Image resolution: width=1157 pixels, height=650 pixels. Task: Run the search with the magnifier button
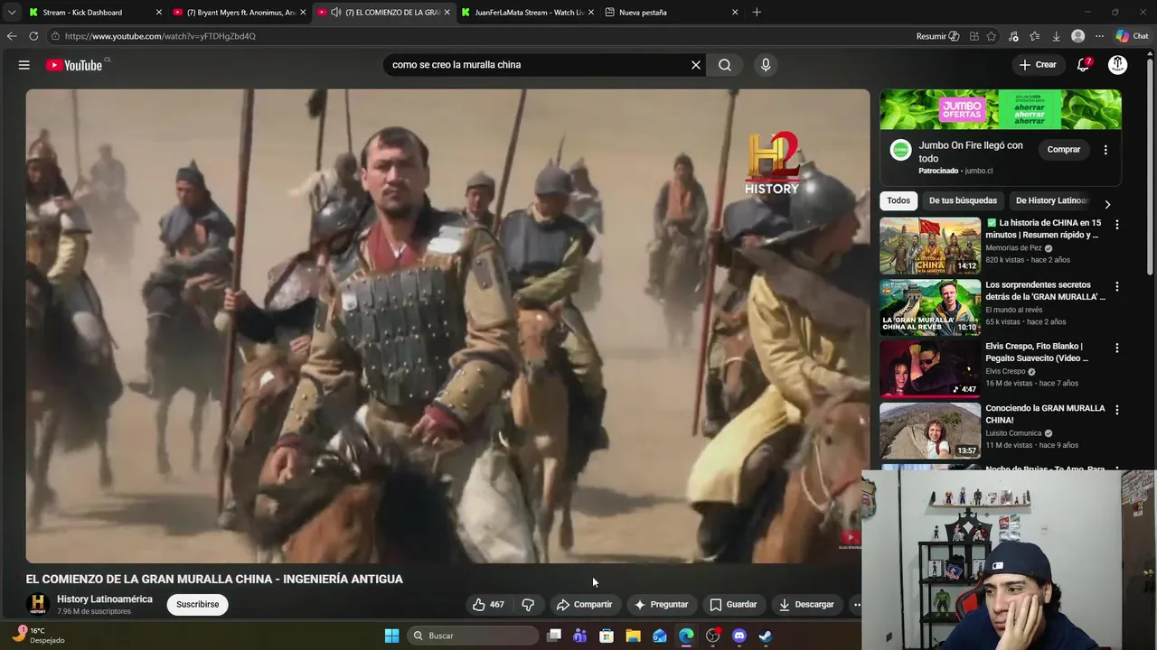pyautogui.click(x=725, y=65)
